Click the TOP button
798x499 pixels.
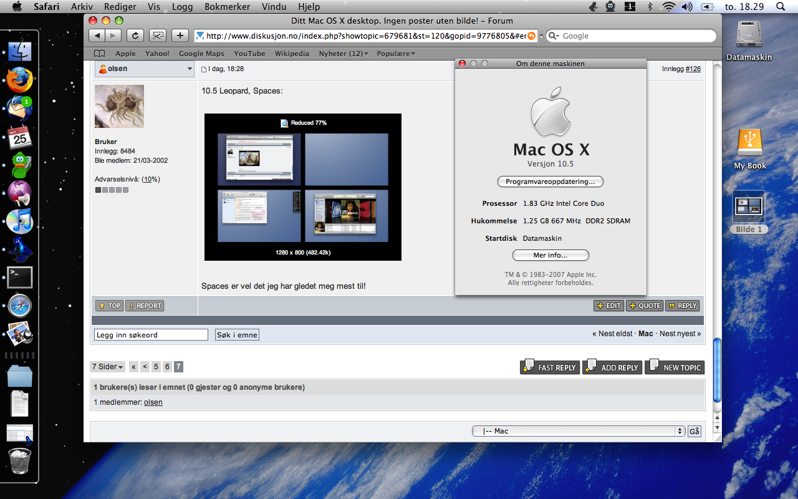point(110,306)
